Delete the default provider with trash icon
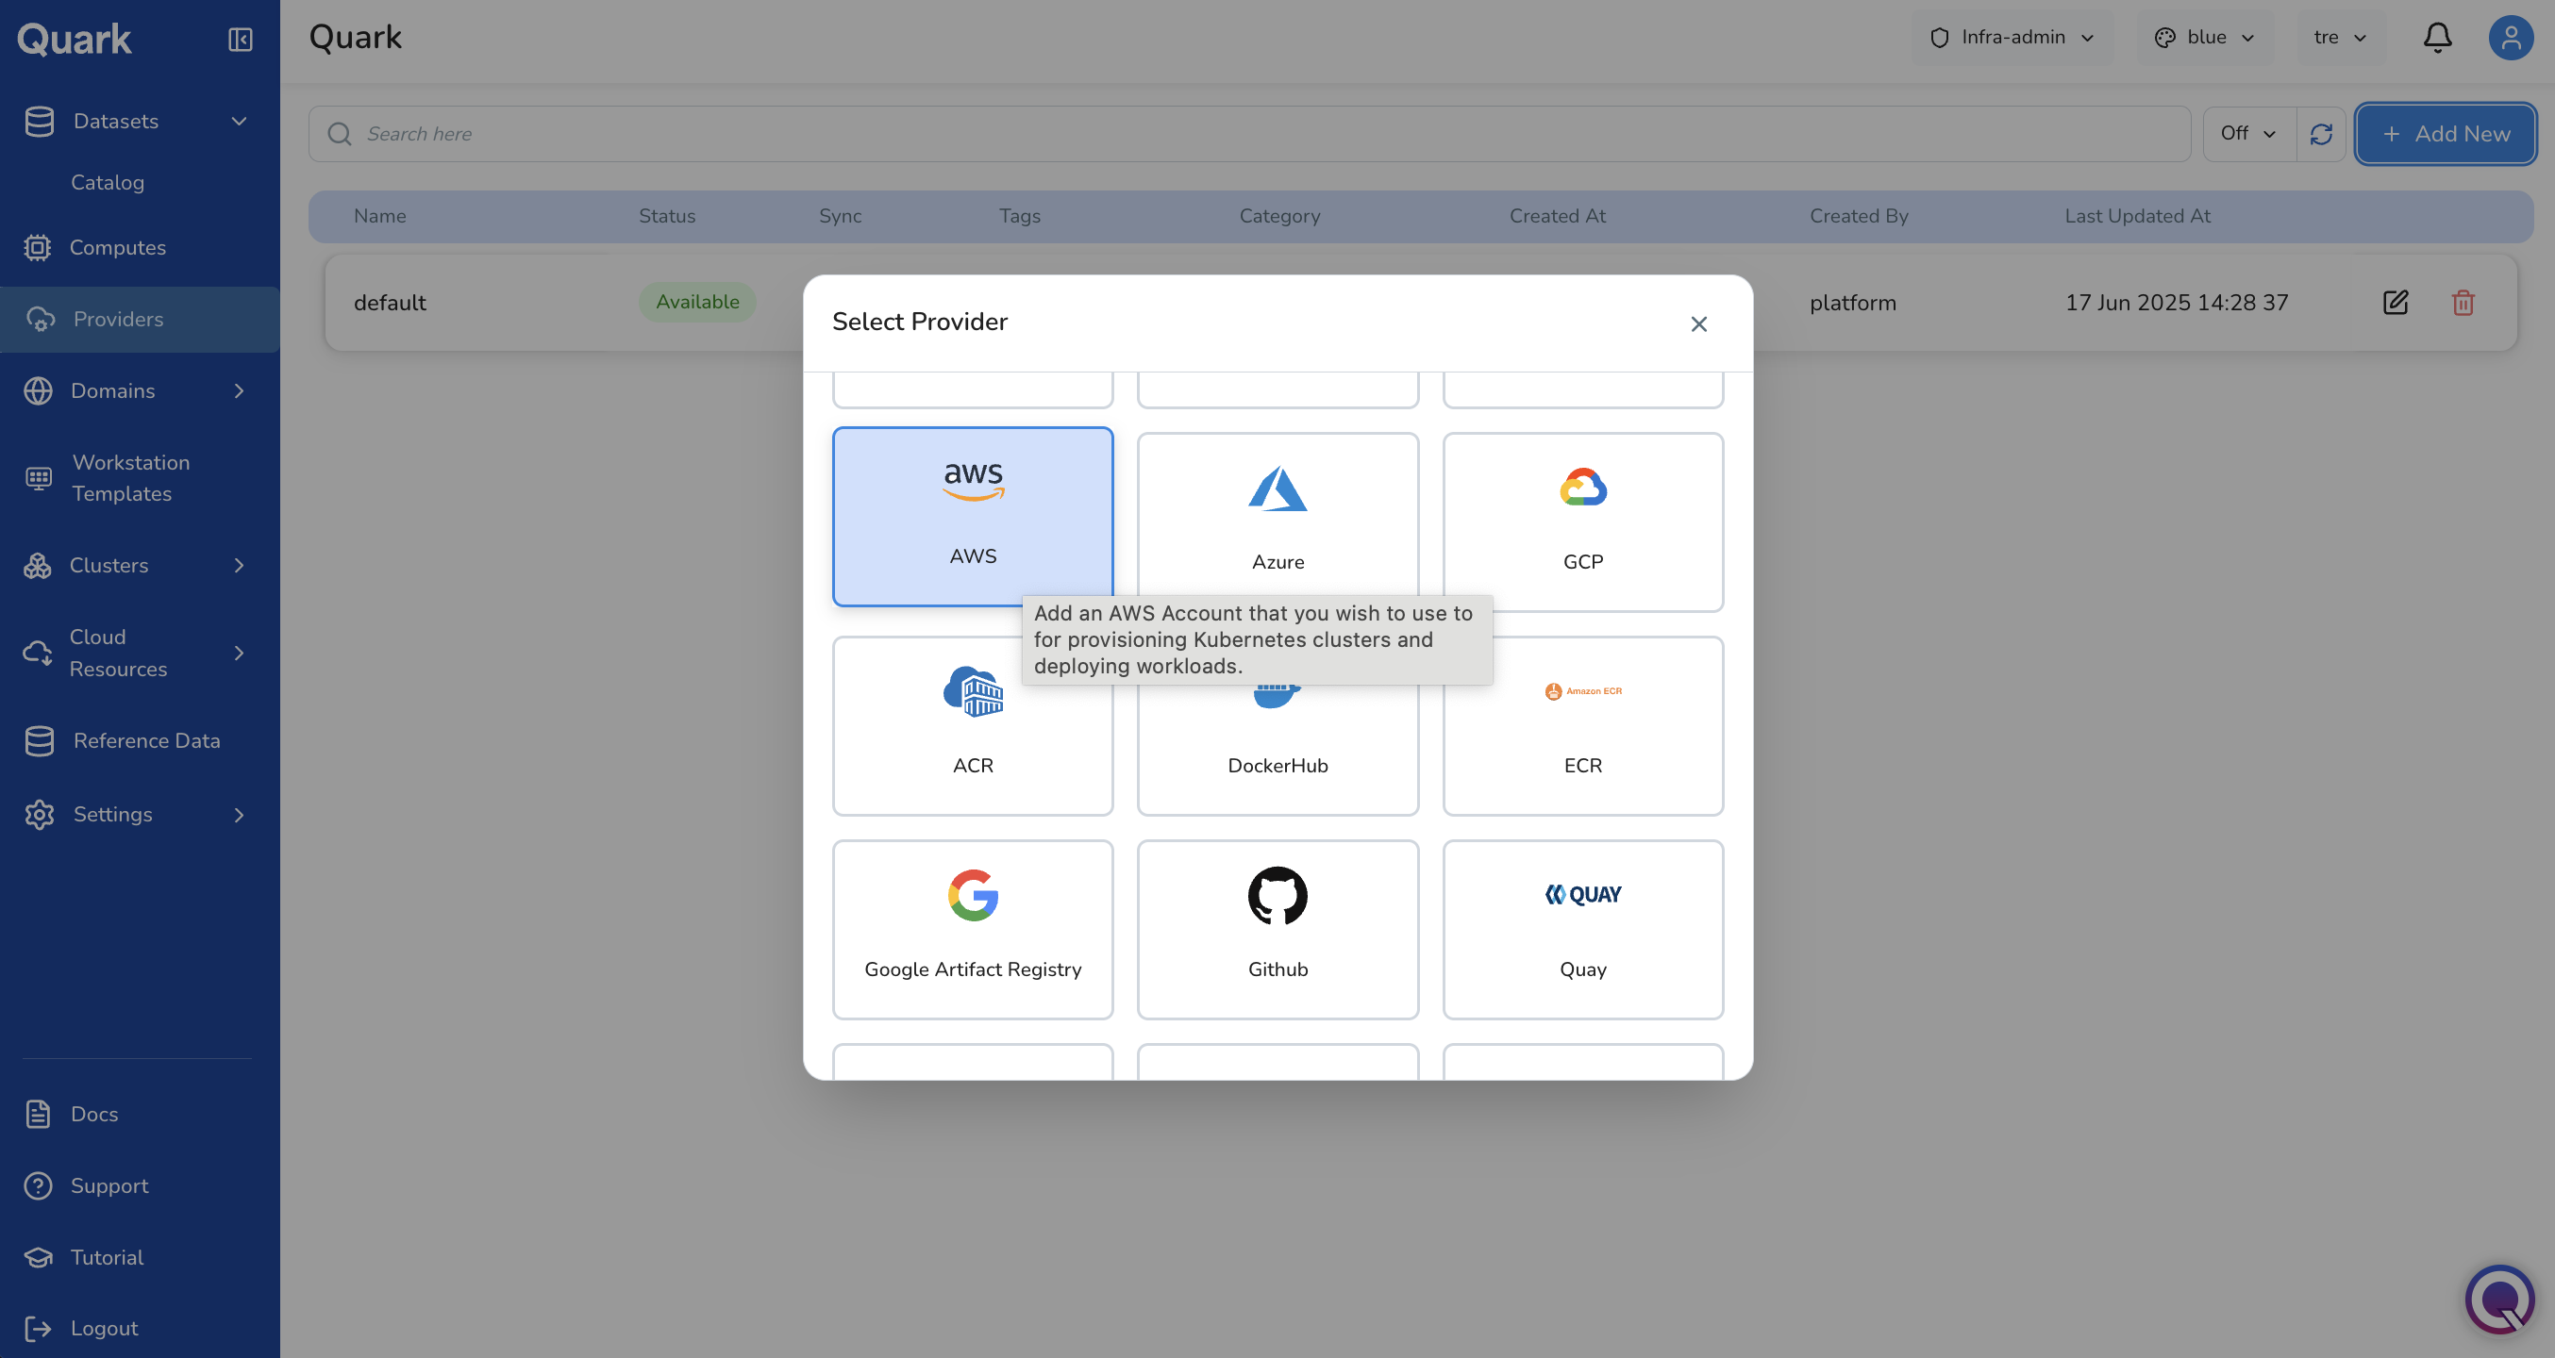 [2463, 303]
